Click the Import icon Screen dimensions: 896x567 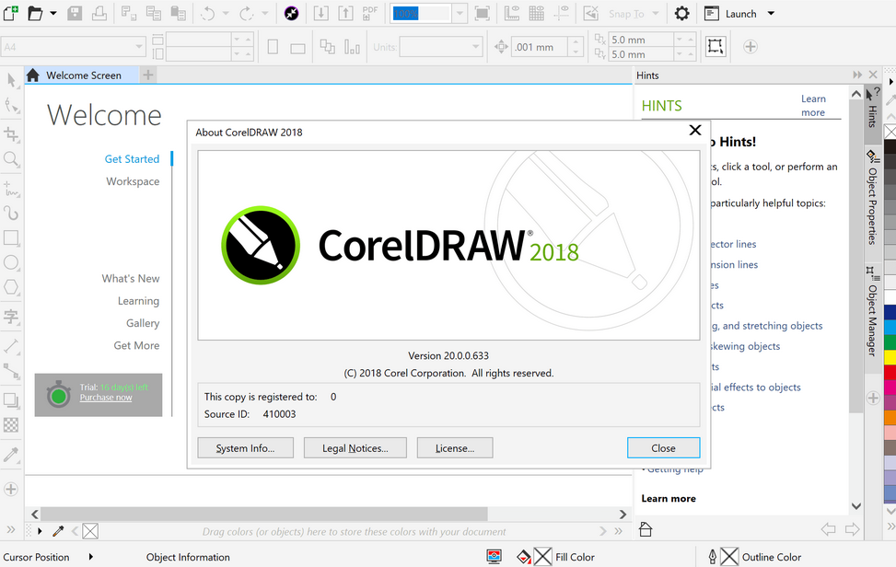pyautogui.click(x=321, y=14)
